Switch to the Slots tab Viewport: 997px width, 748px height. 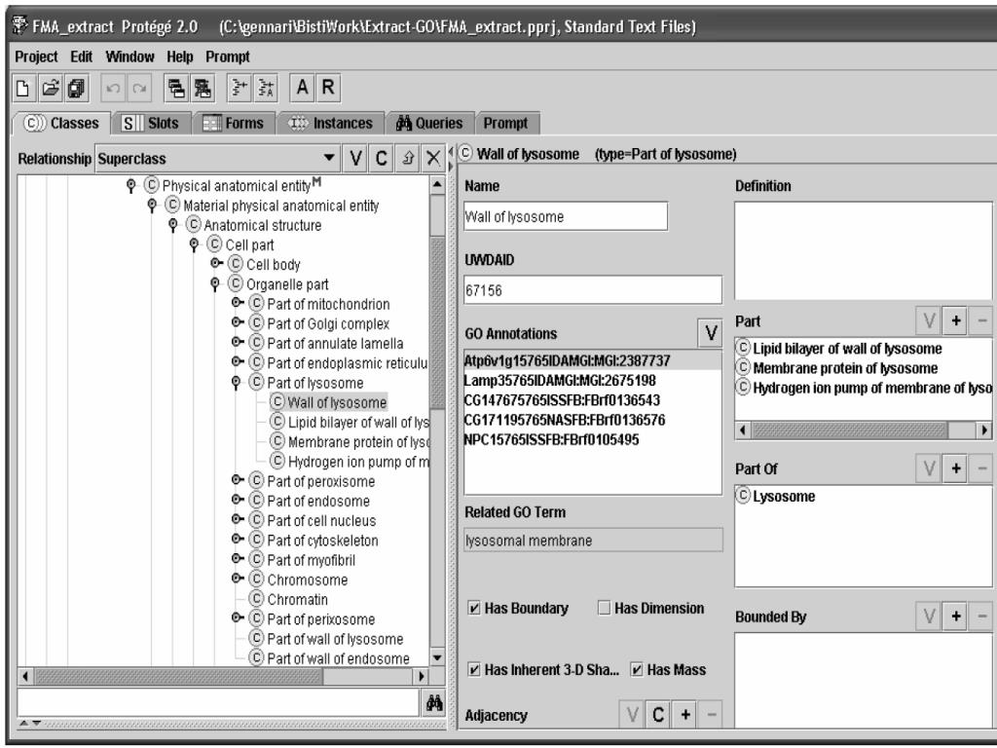click(x=151, y=123)
